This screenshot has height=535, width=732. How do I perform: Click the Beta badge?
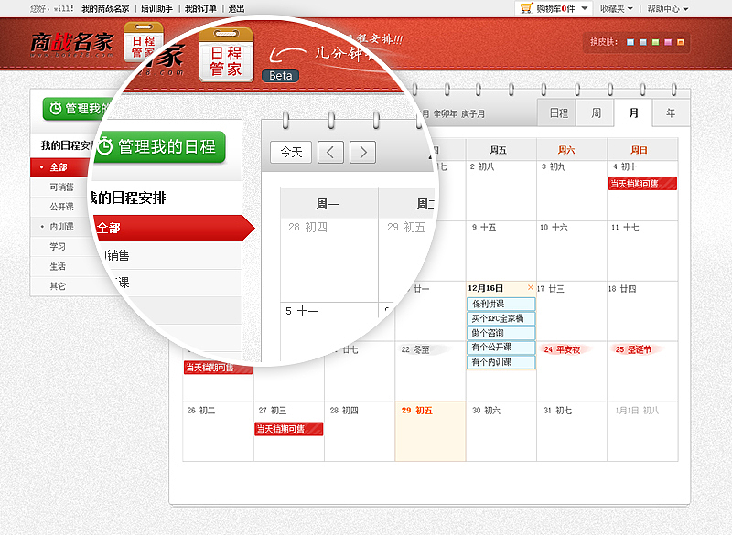click(281, 76)
